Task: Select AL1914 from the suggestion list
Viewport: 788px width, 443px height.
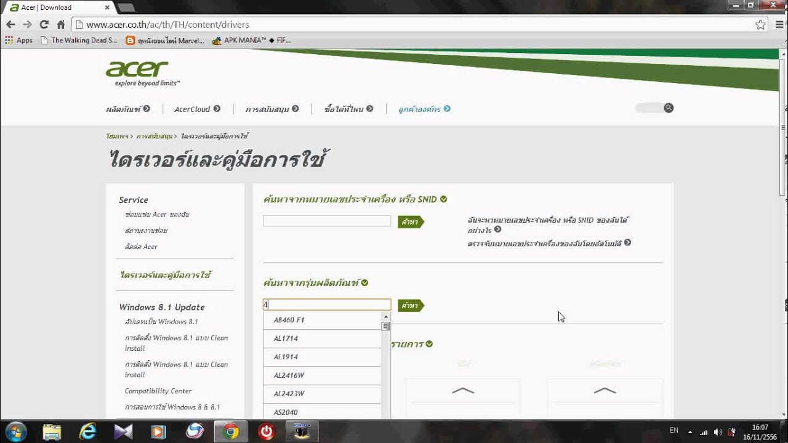Action: (322, 357)
